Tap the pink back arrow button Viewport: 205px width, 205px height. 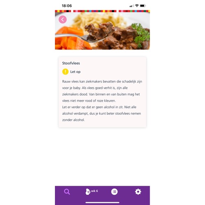63,20
